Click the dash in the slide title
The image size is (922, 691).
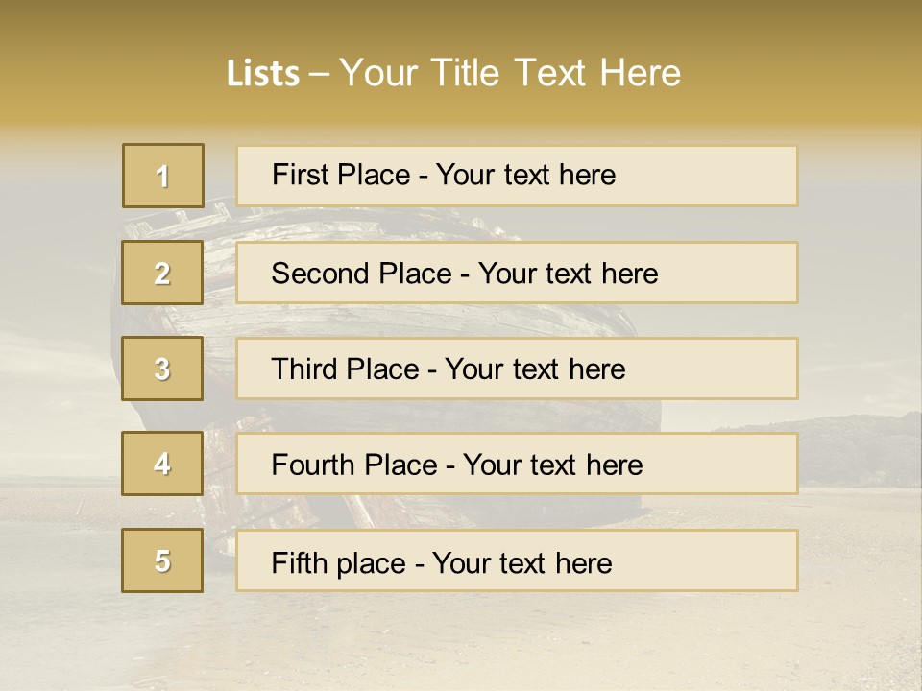click(x=320, y=74)
